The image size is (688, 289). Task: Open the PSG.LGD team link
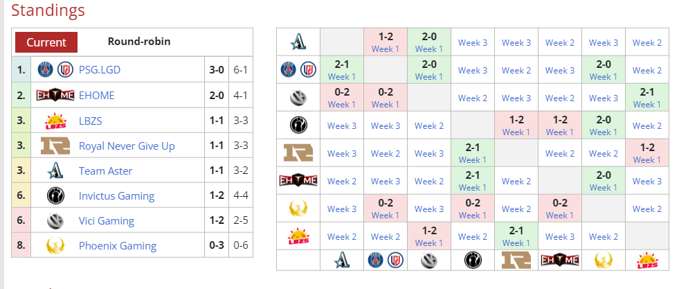[x=100, y=70]
